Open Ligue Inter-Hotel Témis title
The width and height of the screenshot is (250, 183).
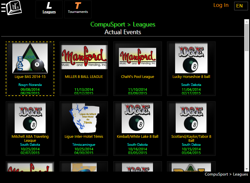[84, 136]
